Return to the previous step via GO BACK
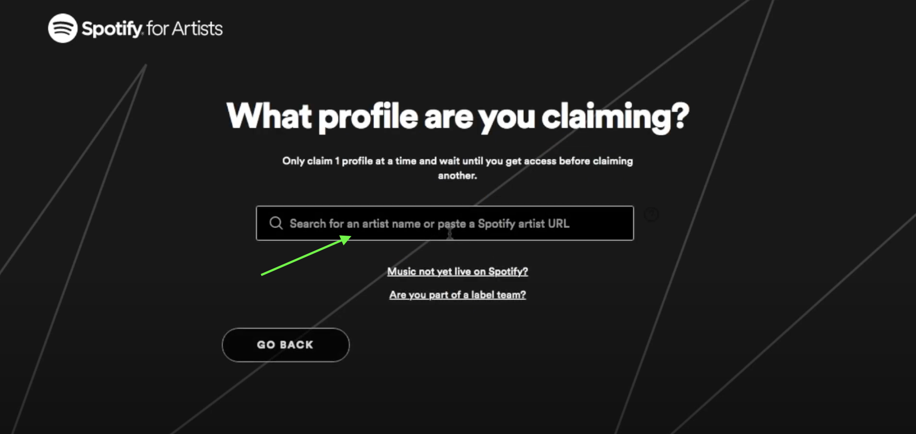Image resolution: width=916 pixels, height=434 pixels. click(285, 345)
